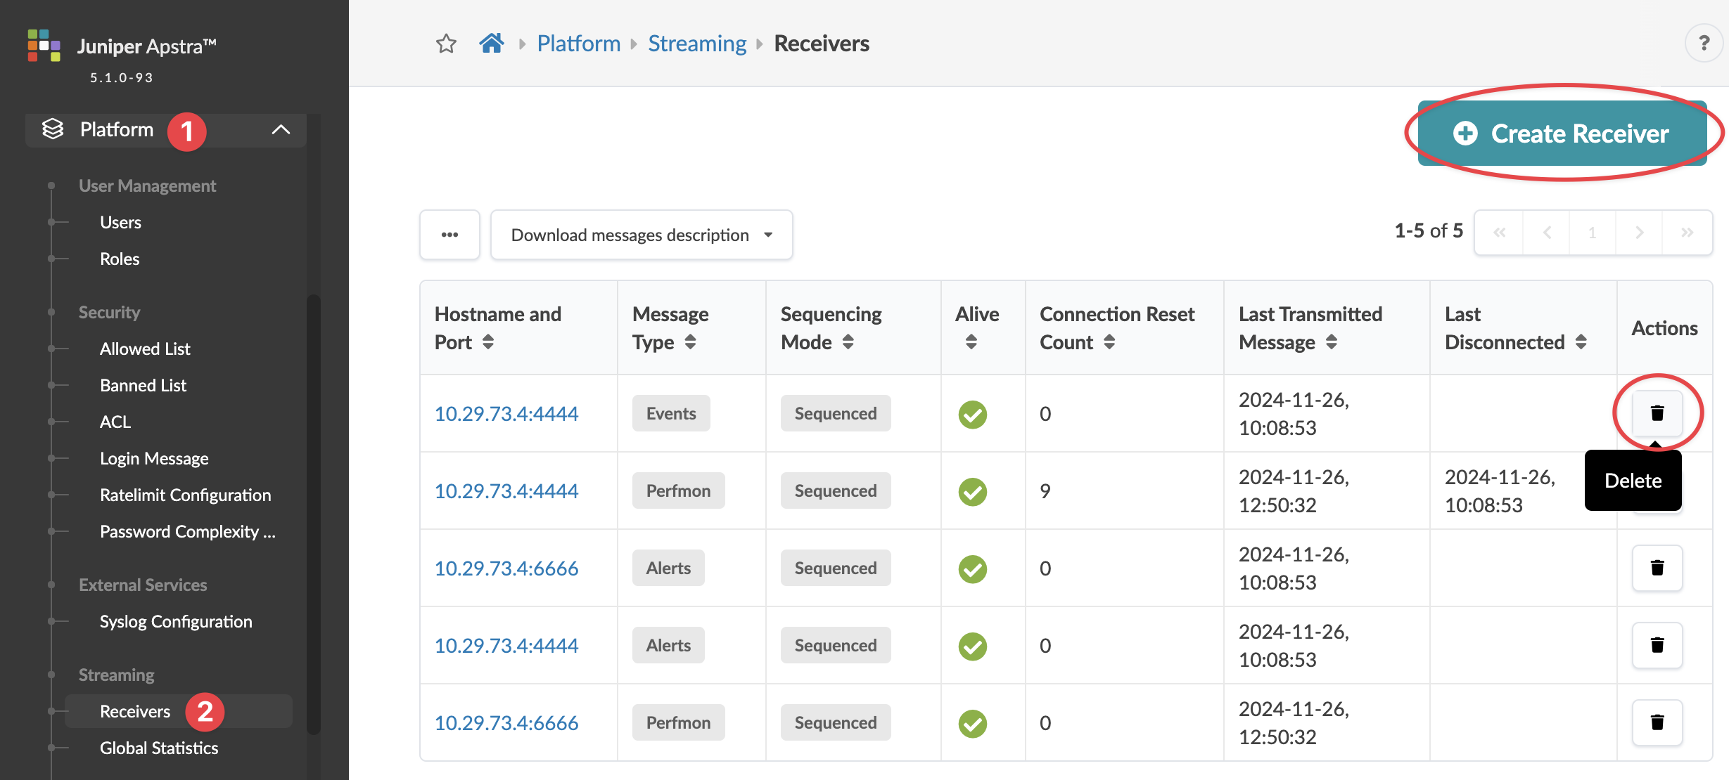Open the help question mark icon
The width and height of the screenshot is (1729, 780).
(x=1703, y=44)
